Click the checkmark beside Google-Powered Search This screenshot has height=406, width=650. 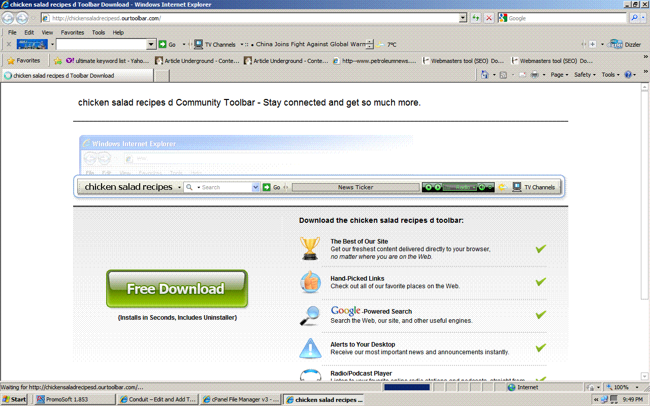[x=541, y=315]
